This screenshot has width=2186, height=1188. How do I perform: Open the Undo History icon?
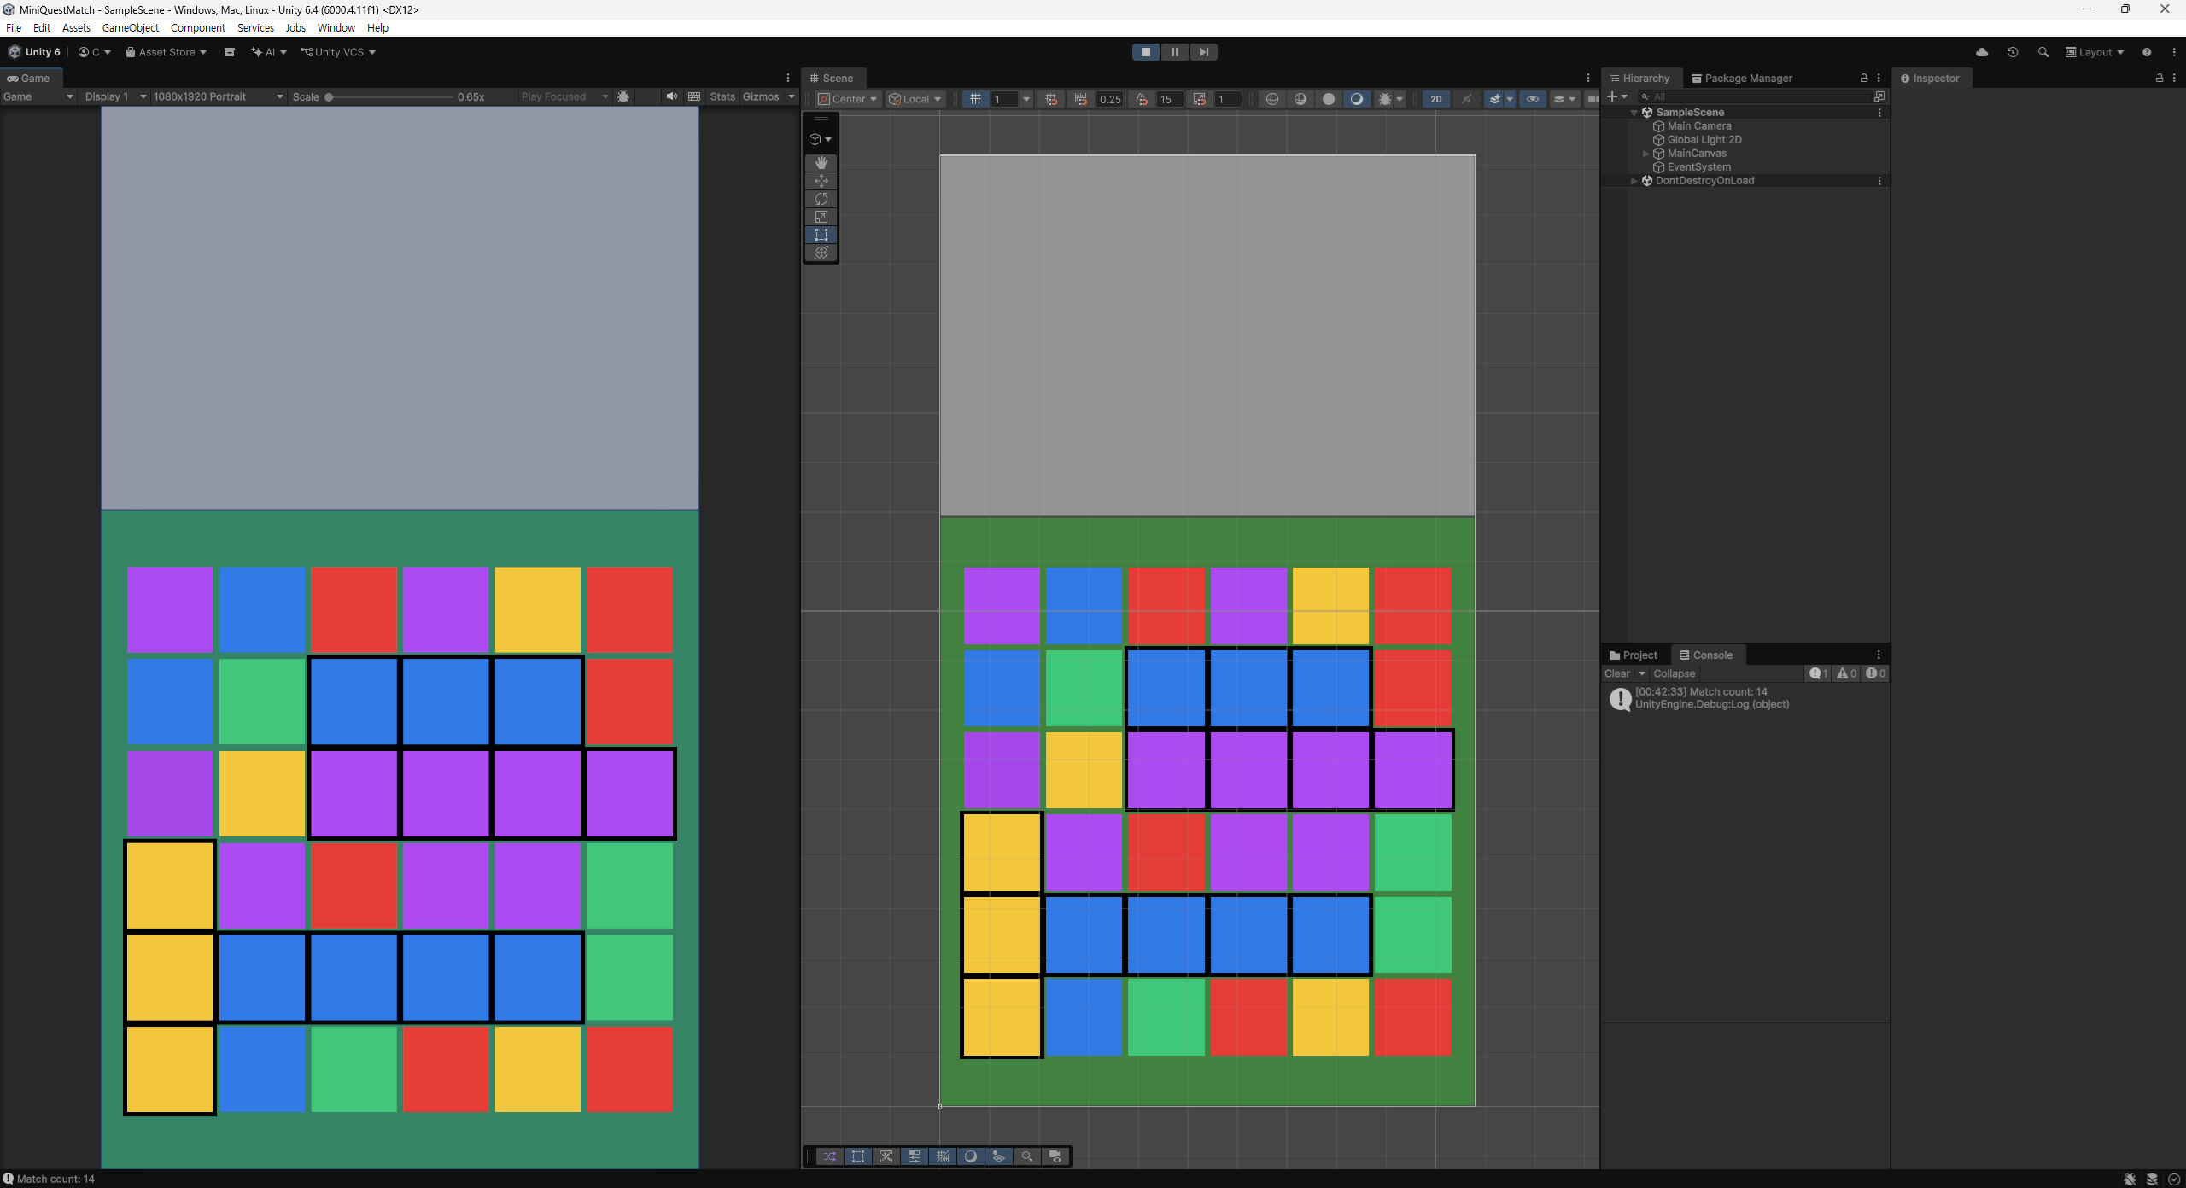click(x=2013, y=52)
